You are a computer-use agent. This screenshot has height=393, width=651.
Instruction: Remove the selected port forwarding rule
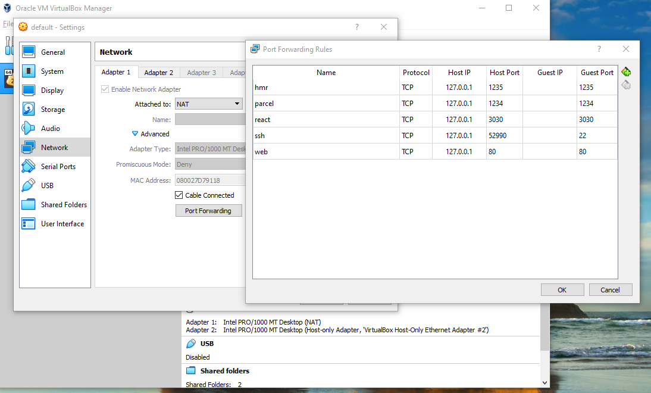click(626, 85)
